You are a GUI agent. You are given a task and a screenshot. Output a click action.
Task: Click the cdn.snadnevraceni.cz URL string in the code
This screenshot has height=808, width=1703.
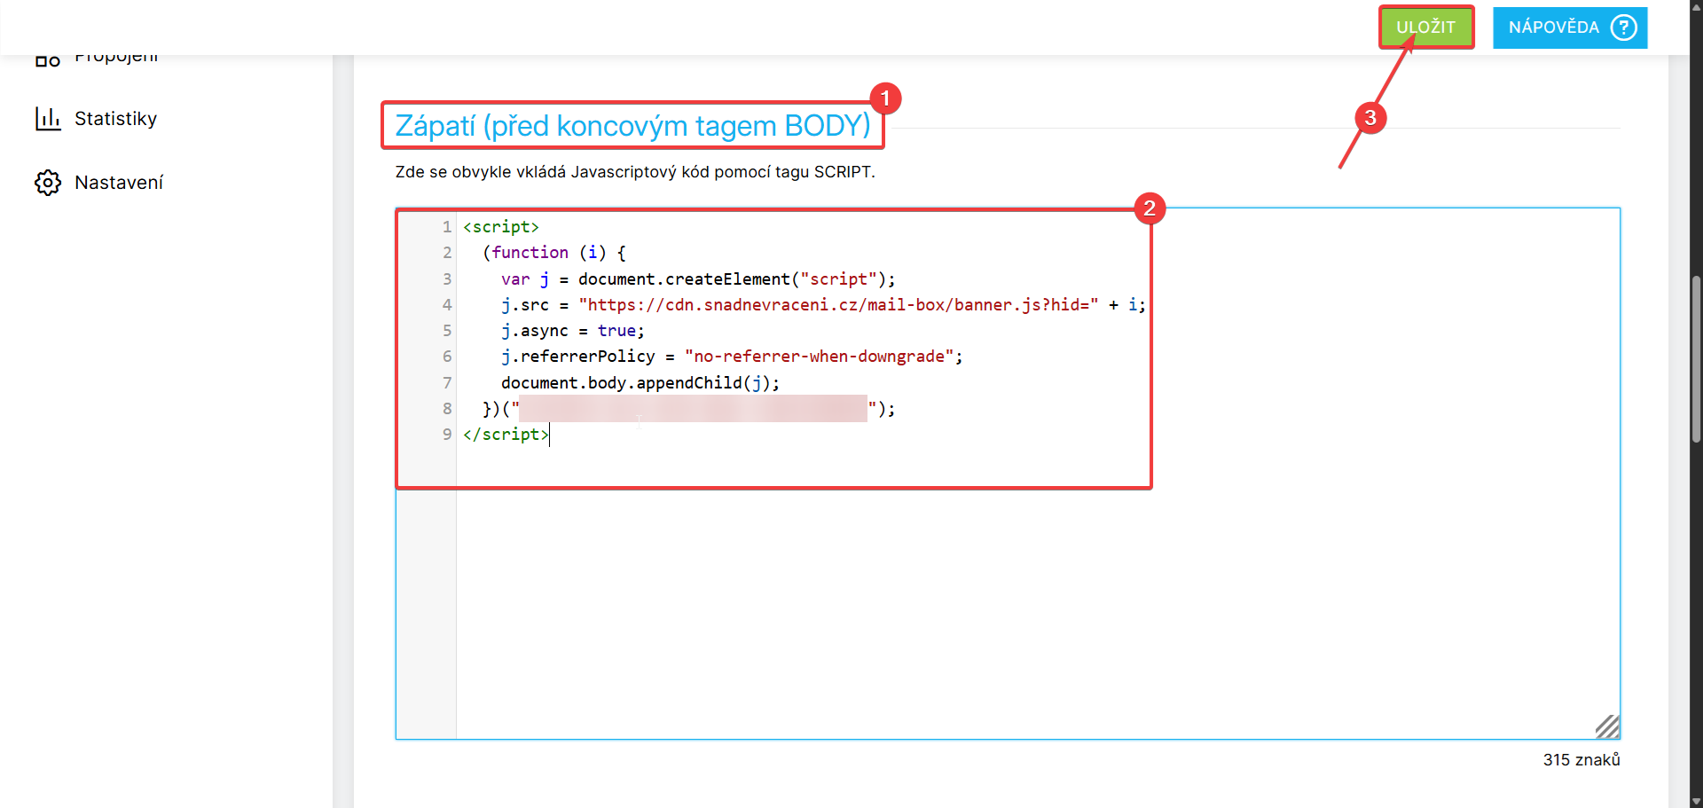coord(837,305)
